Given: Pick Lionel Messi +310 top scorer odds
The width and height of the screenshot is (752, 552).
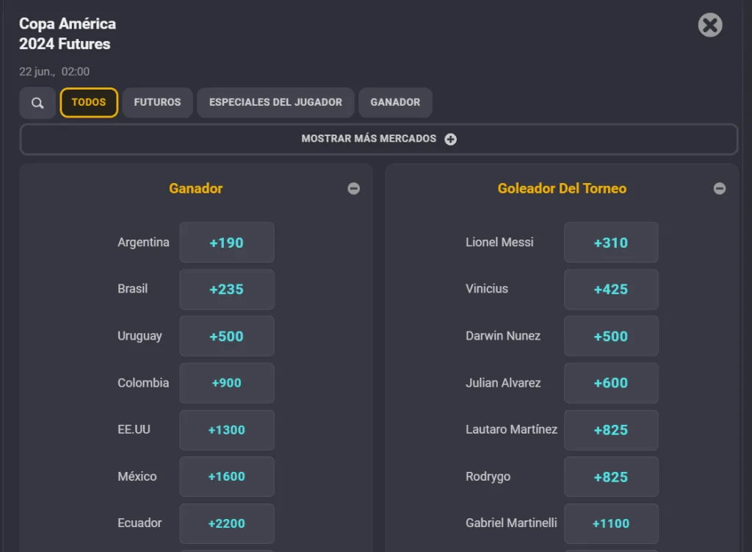Looking at the screenshot, I should [x=611, y=242].
